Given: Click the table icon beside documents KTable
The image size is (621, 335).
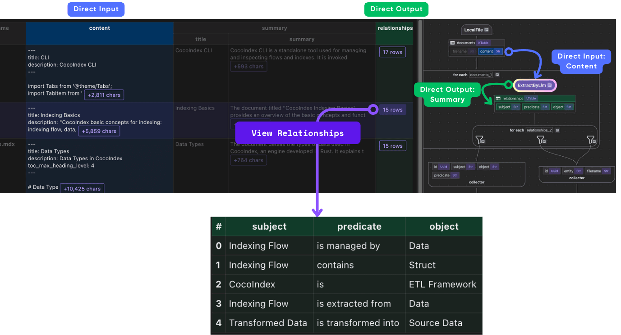Looking at the screenshot, I should (x=453, y=43).
